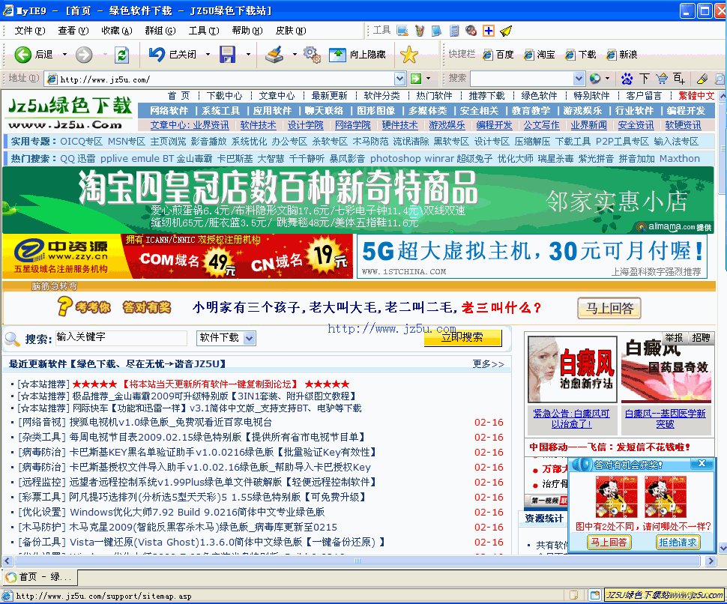
Task: Open the 文件(F) menu
Action: [30, 31]
